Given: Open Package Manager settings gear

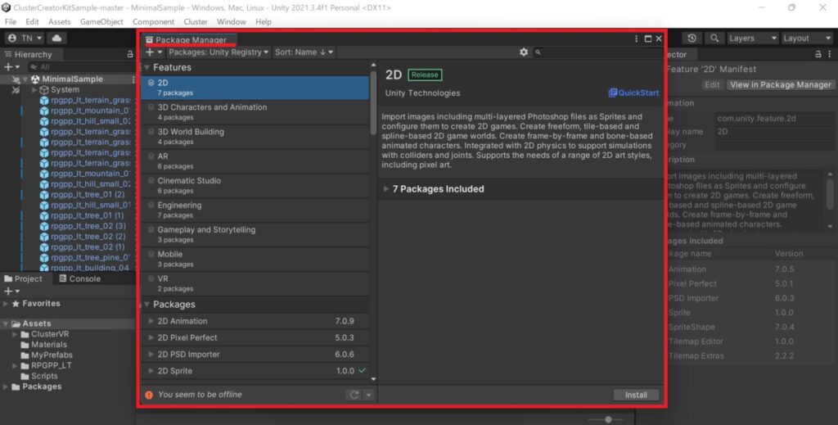Looking at the screenshot, I should (524, 52).
